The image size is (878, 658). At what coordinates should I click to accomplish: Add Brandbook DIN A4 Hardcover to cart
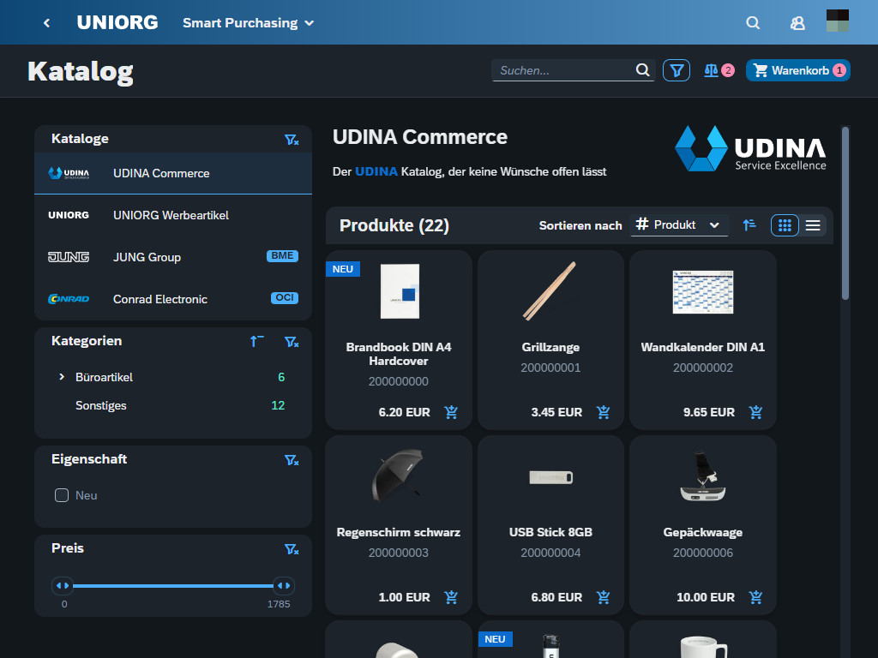point(451,412)
